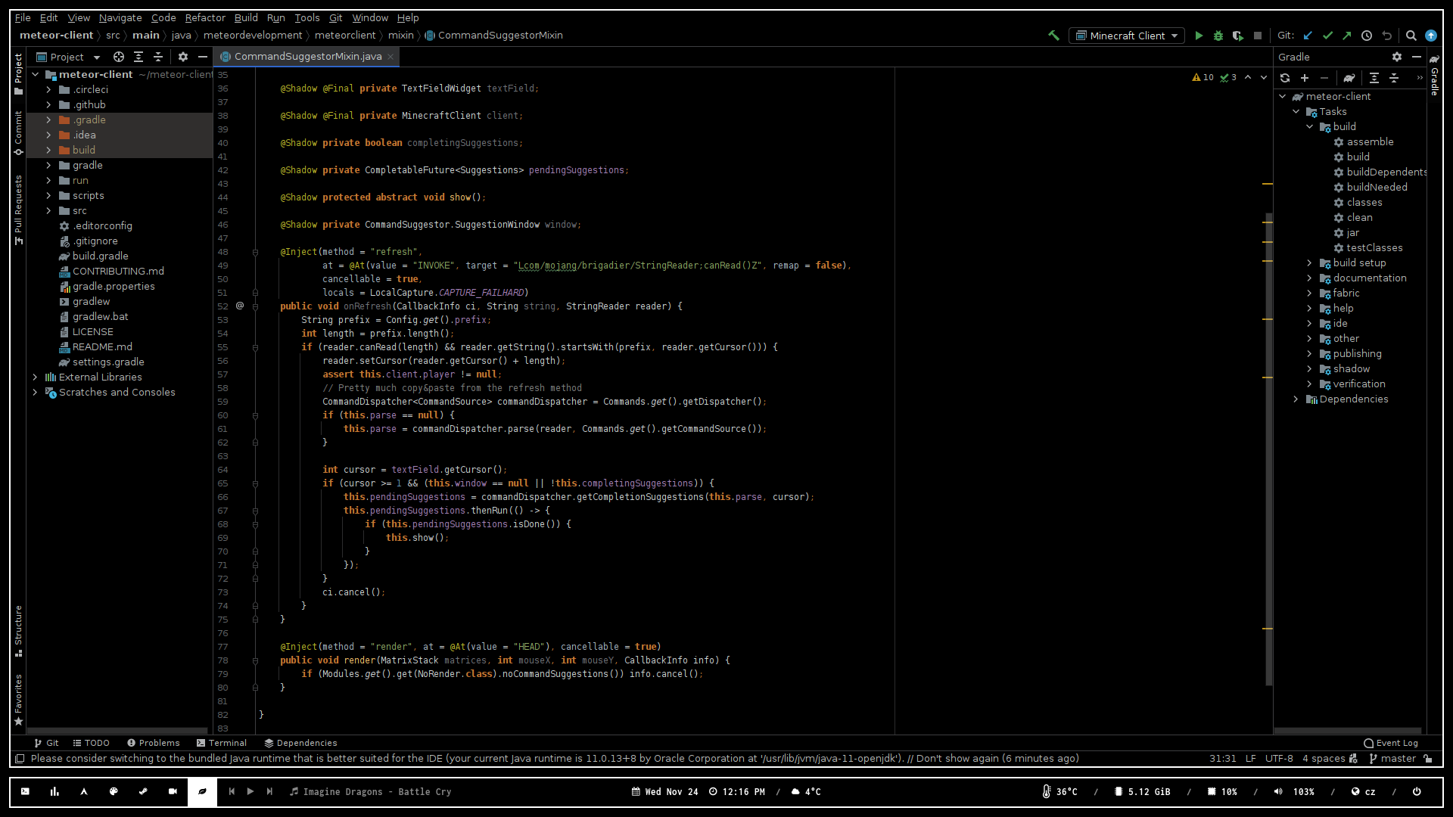
Task: Toggle the read-only lock in the status bar
Action: 1428,759
